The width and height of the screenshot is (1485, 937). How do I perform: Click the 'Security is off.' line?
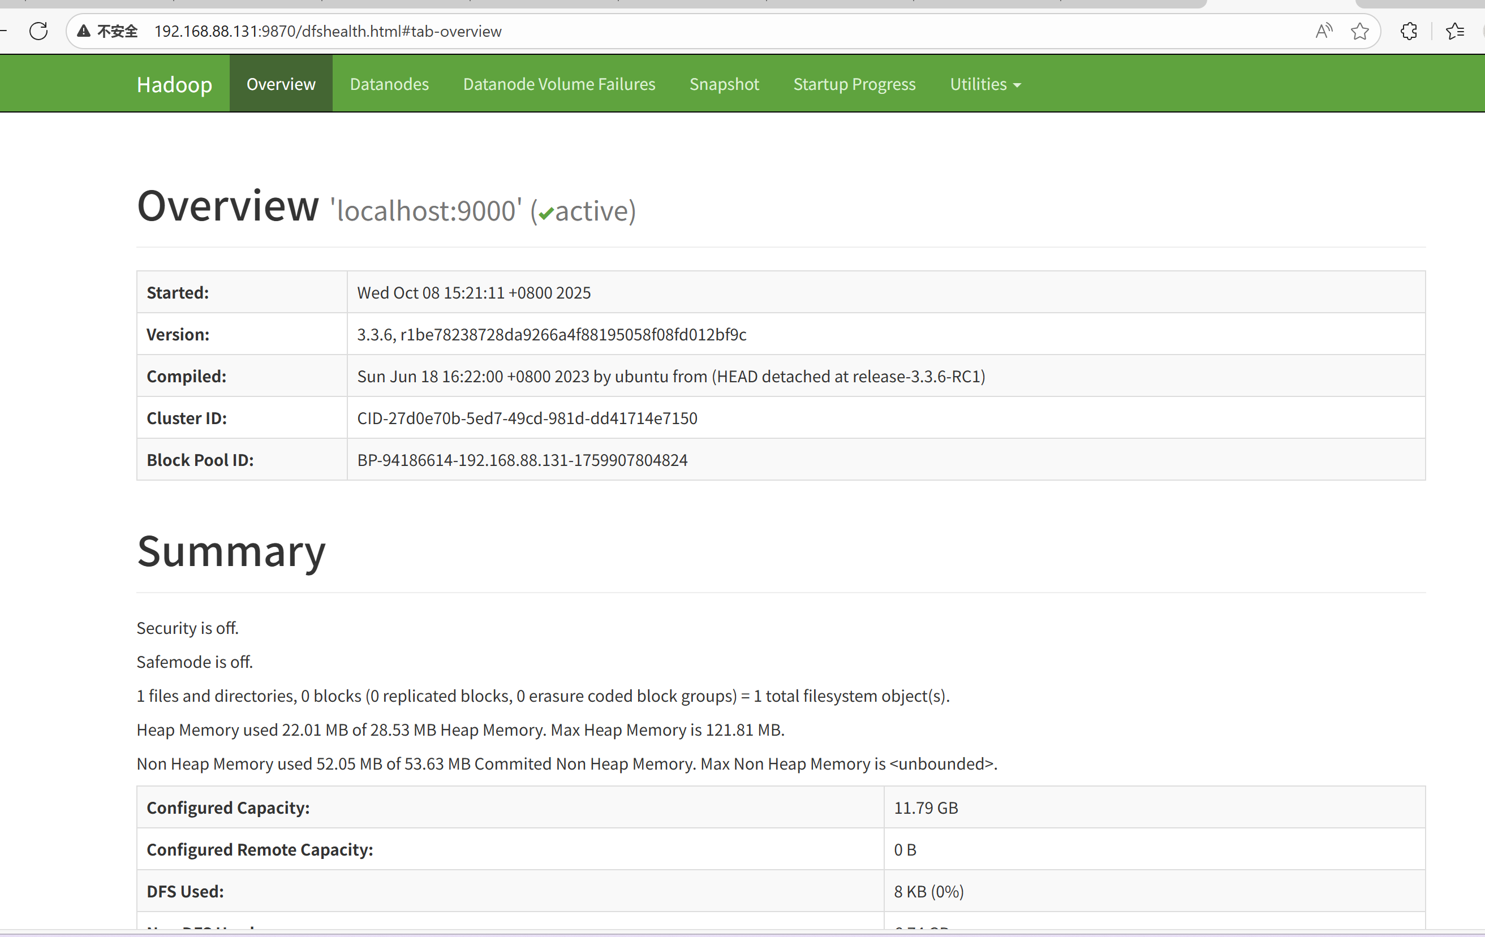tap(187, 628)
